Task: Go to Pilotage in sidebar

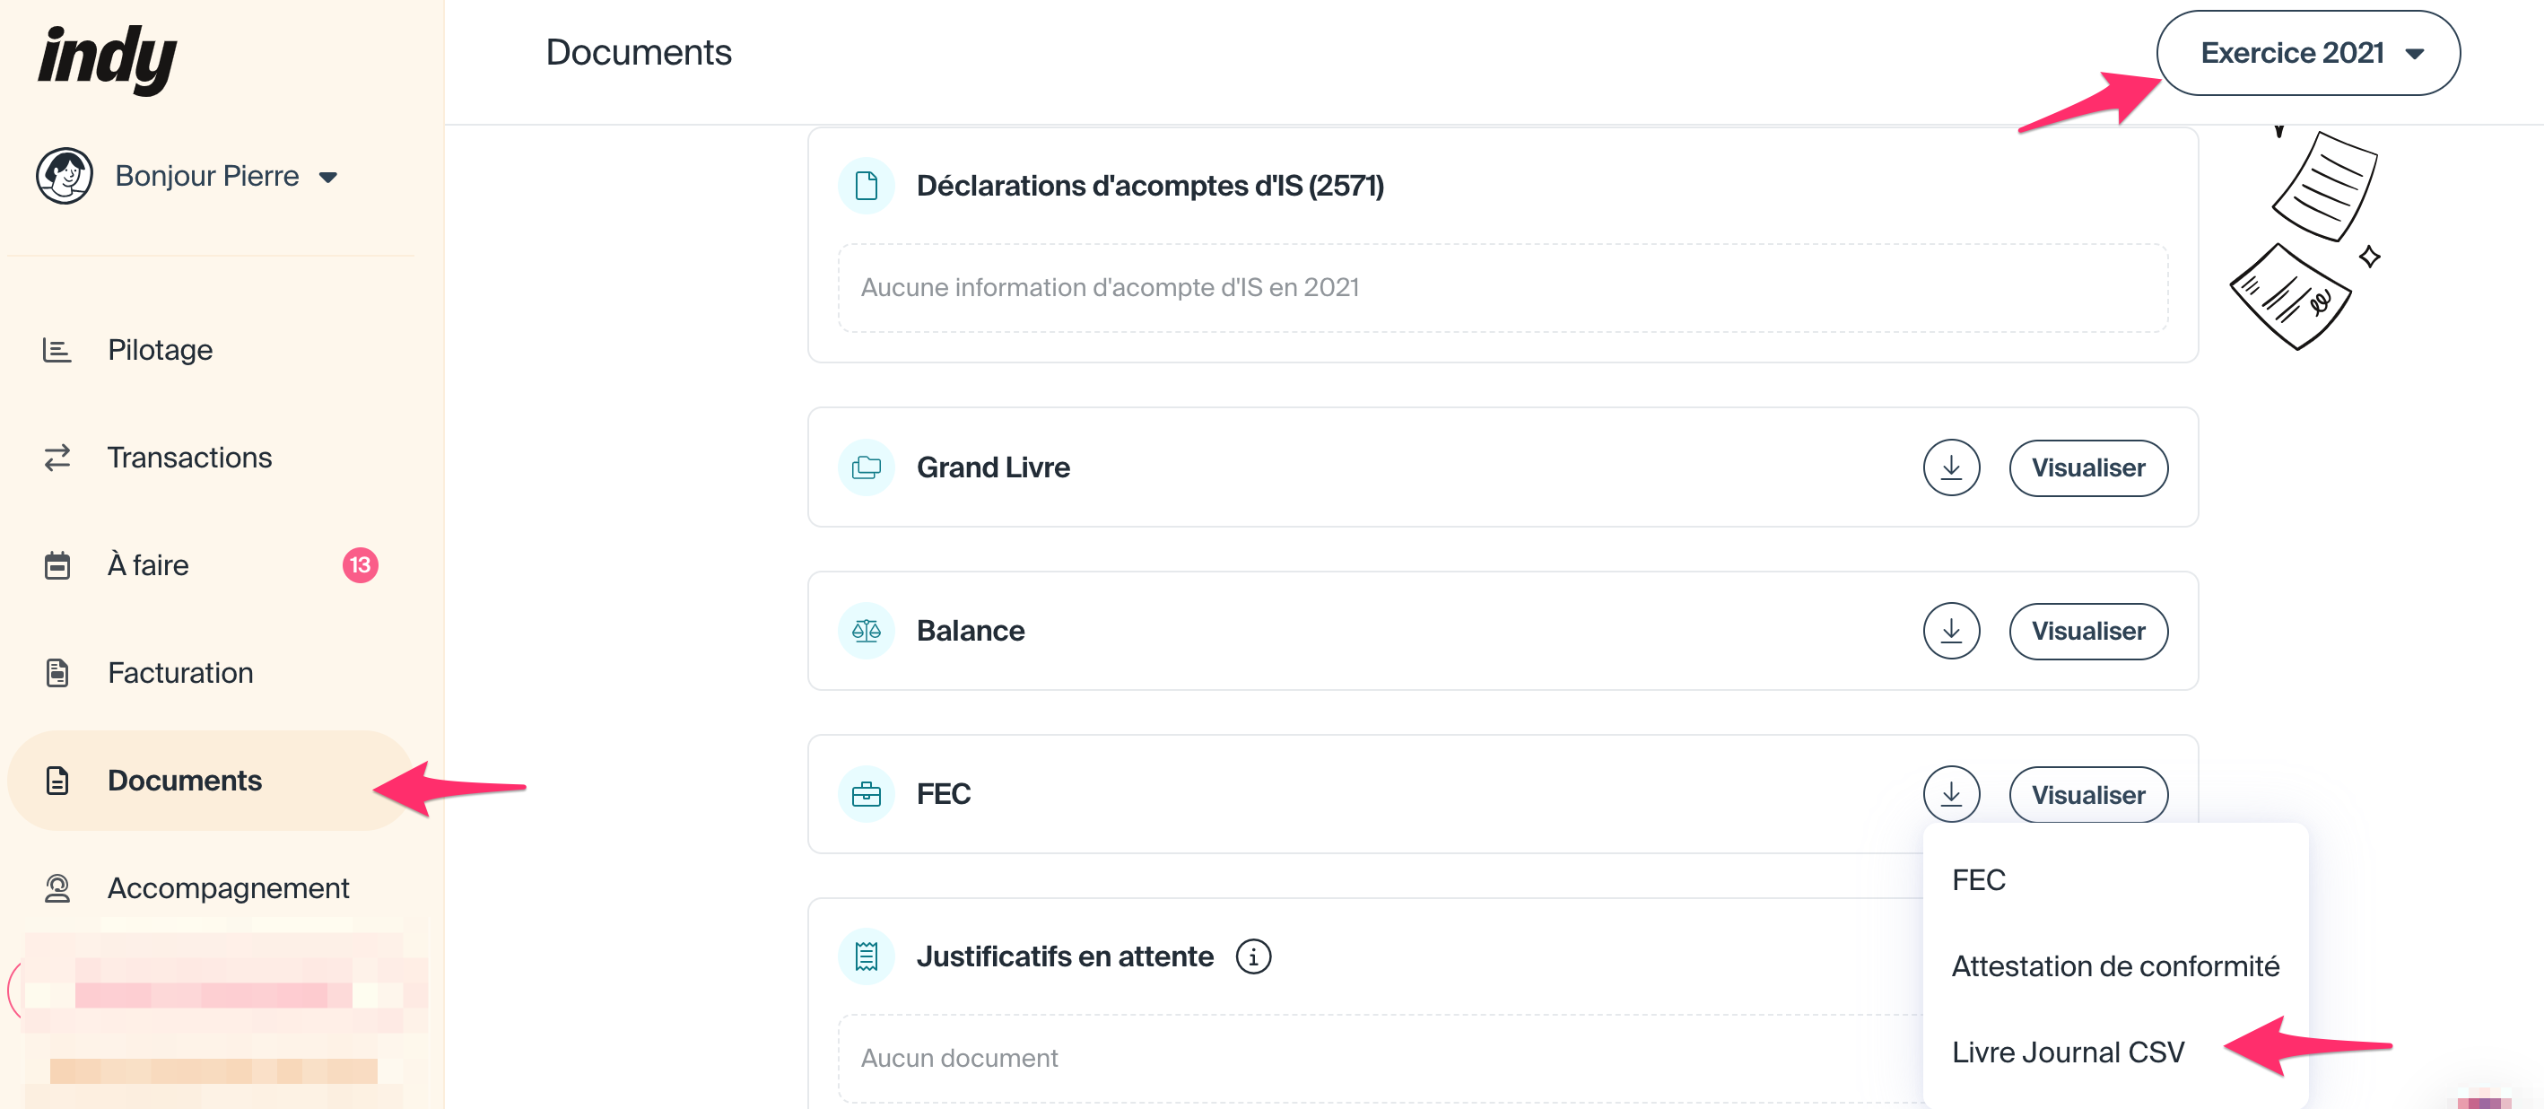Action: [160, 350]
